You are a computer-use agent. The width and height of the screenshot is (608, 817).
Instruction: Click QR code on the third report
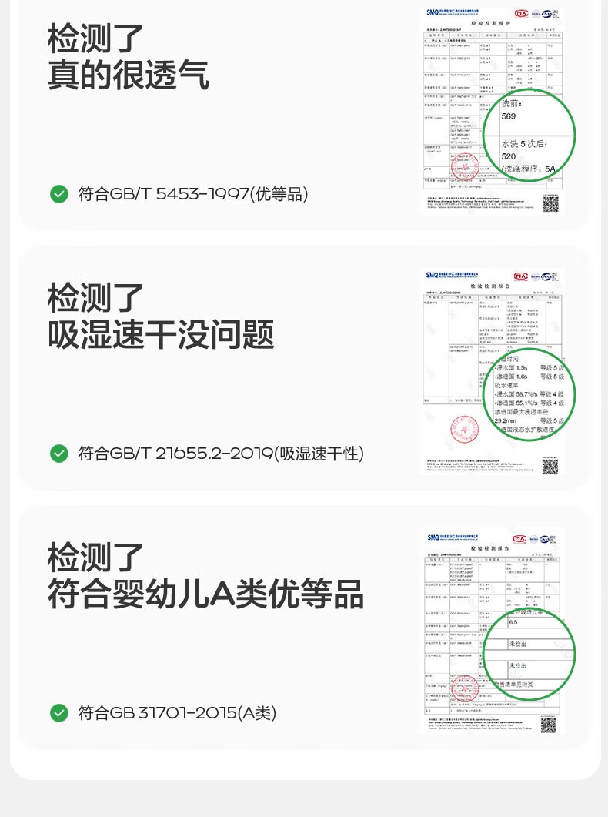click(548, 725)
